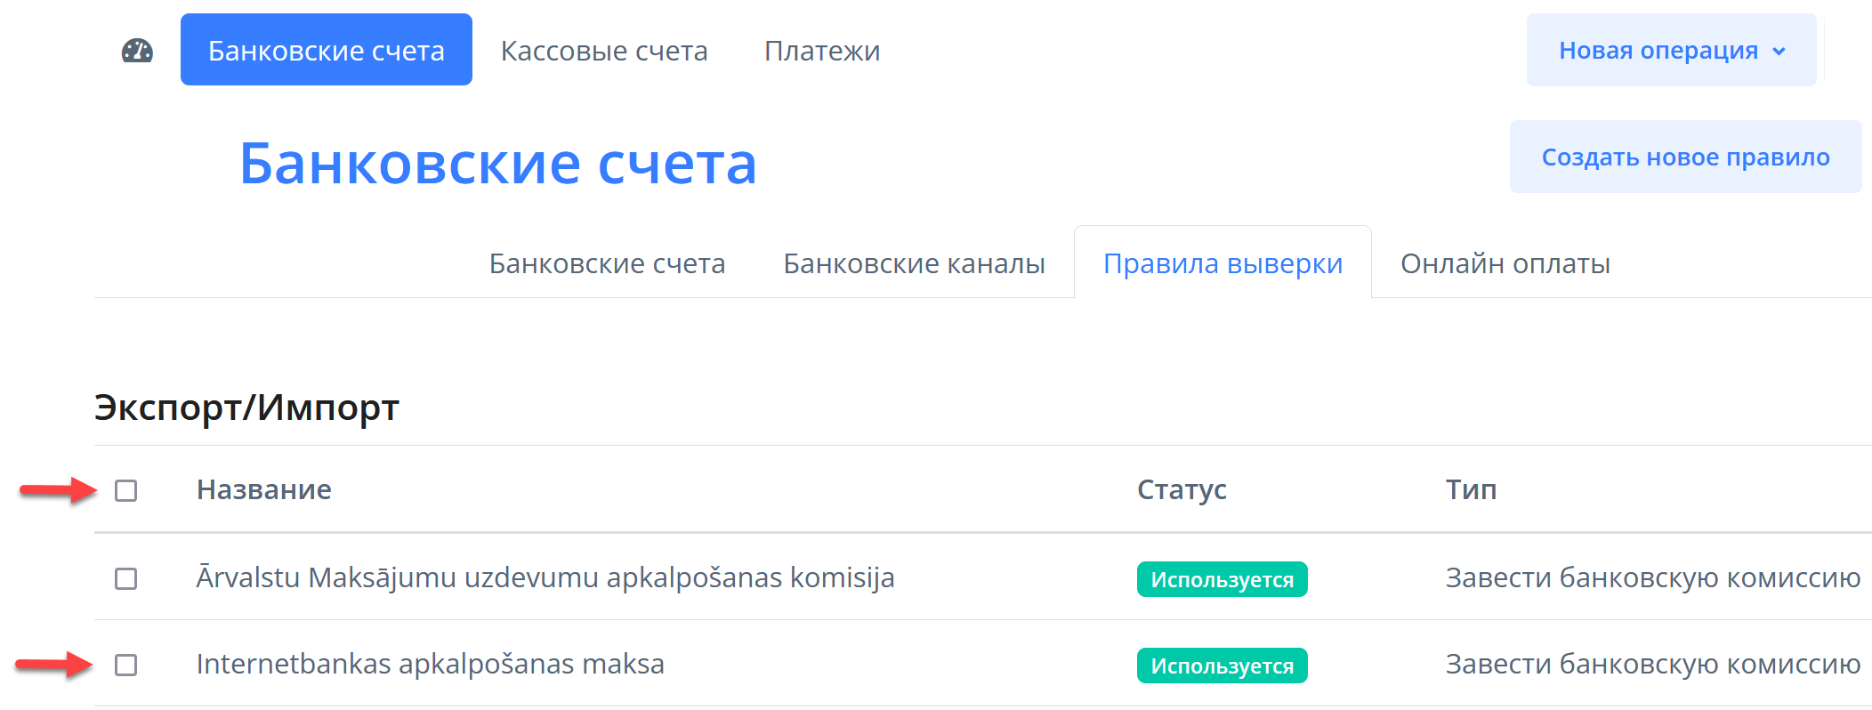Open the Ārvalstu Maksājumu uzdevumu apkalpošanas komisija rule
1872x710 pixels.
coord(545,577)
